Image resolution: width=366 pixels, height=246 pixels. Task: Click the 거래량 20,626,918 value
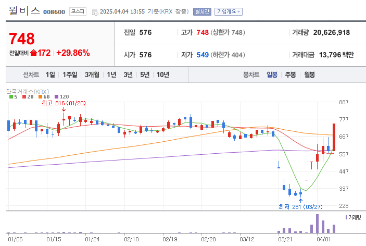point(332,32)
